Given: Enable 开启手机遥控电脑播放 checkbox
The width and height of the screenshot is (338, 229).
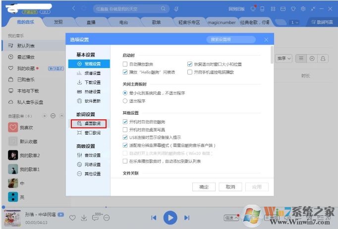Looking at the screenshot, I should pyautogui.click(x=190, y=72).
